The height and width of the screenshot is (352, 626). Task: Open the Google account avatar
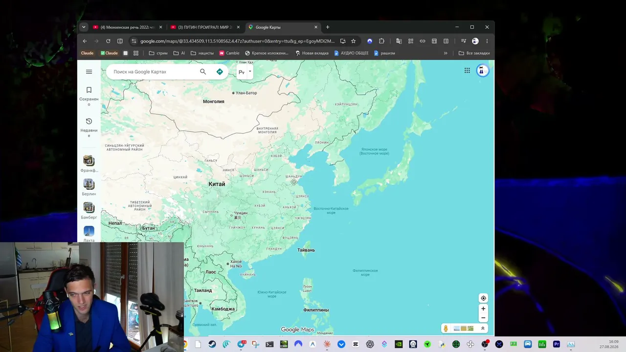(482, 71)
